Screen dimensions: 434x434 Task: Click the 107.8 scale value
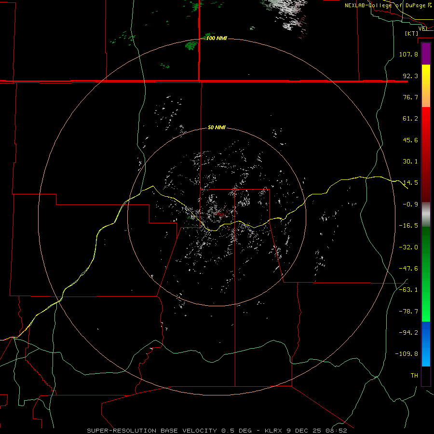[408, 54]
